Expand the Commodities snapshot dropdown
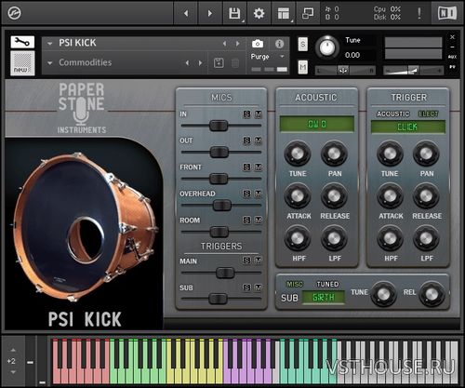 pos(50,63)
